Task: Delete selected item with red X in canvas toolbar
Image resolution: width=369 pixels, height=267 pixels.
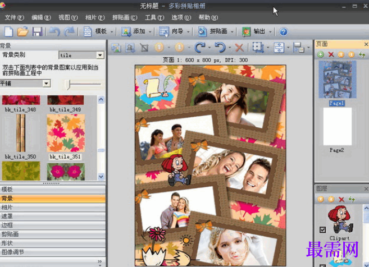Action: [239, 48]
